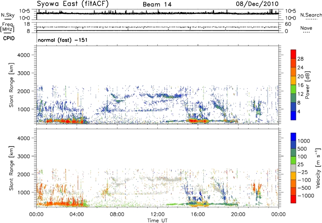Click the '-1000' velocity colorbar label

coord(306,196)
